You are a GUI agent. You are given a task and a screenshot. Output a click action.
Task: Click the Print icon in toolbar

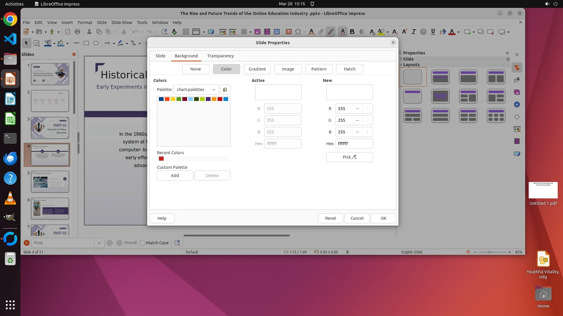click(x=77, y=32)
